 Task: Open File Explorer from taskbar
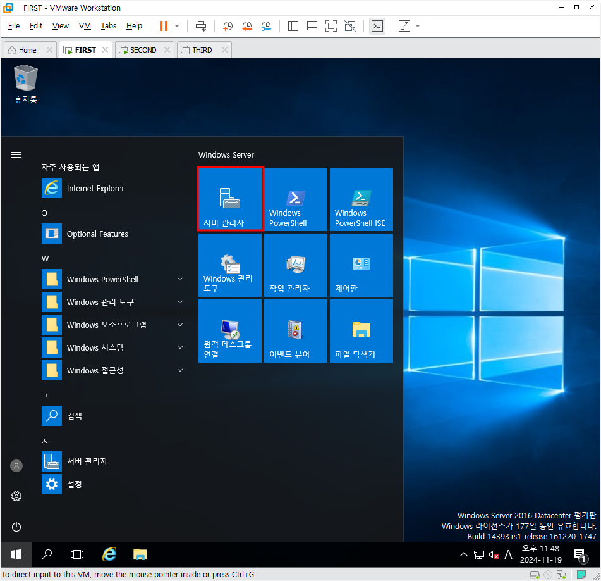click(x=140, y=554)
